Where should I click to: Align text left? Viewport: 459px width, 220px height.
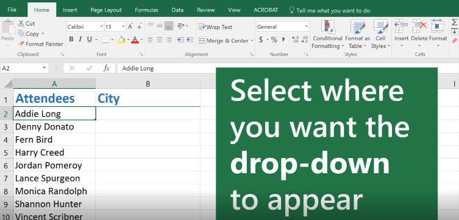pyautogui.click(x=151, y=40)
